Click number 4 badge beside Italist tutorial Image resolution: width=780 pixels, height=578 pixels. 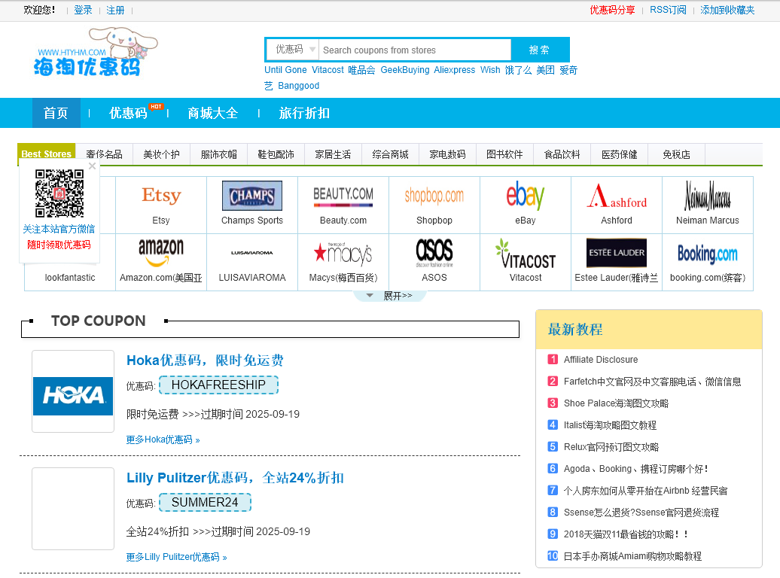(x=553, y=424)
